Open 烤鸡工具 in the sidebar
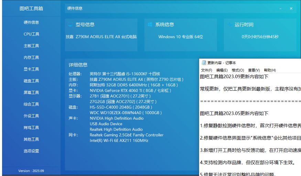Viewport: 301px width, 176px height. (x=31, y=128)
